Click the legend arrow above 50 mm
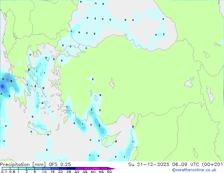 click(112, 168)
